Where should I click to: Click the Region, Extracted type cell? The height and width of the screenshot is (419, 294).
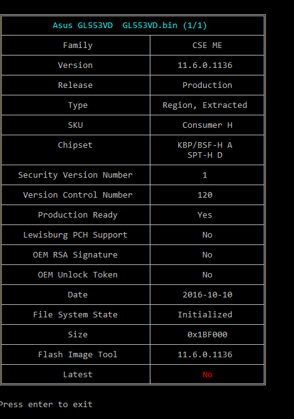pos(205,105)
